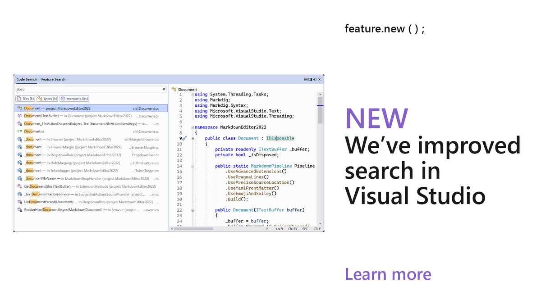Screen dimensions: 541x304
Task: Enable the members (m:) filter
Action: pos(74,99)
